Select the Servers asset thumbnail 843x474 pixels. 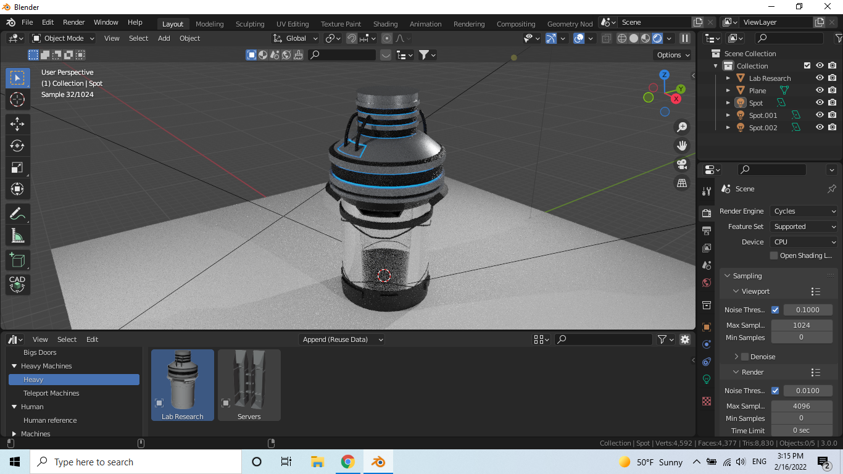pyautogui.click(x=249, y=385)
